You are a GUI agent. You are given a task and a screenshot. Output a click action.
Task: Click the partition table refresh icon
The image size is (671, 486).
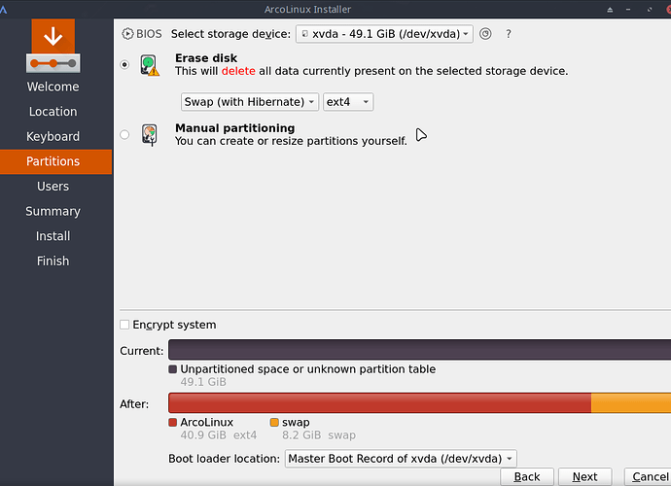(x=485, y=34)
